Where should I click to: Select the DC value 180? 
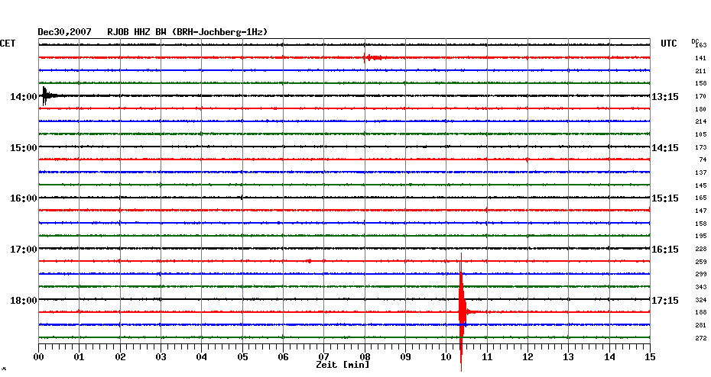(x=700, y=109)
